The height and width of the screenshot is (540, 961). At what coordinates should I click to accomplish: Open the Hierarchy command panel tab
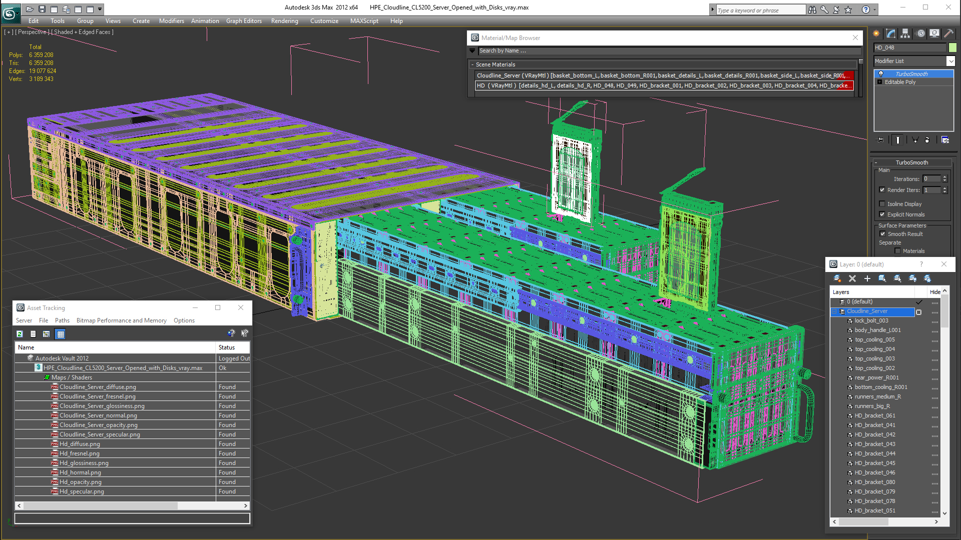point(905,33)
